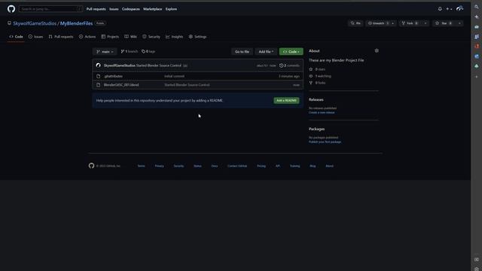Open Issues in top navigation bar
This screenshot has width=482, height=271.
(114, 9)
